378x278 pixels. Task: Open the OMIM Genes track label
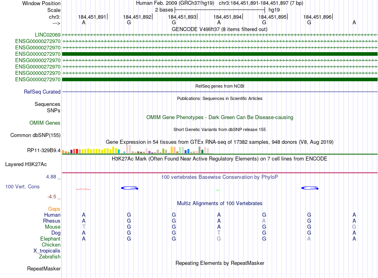point(45,123)
